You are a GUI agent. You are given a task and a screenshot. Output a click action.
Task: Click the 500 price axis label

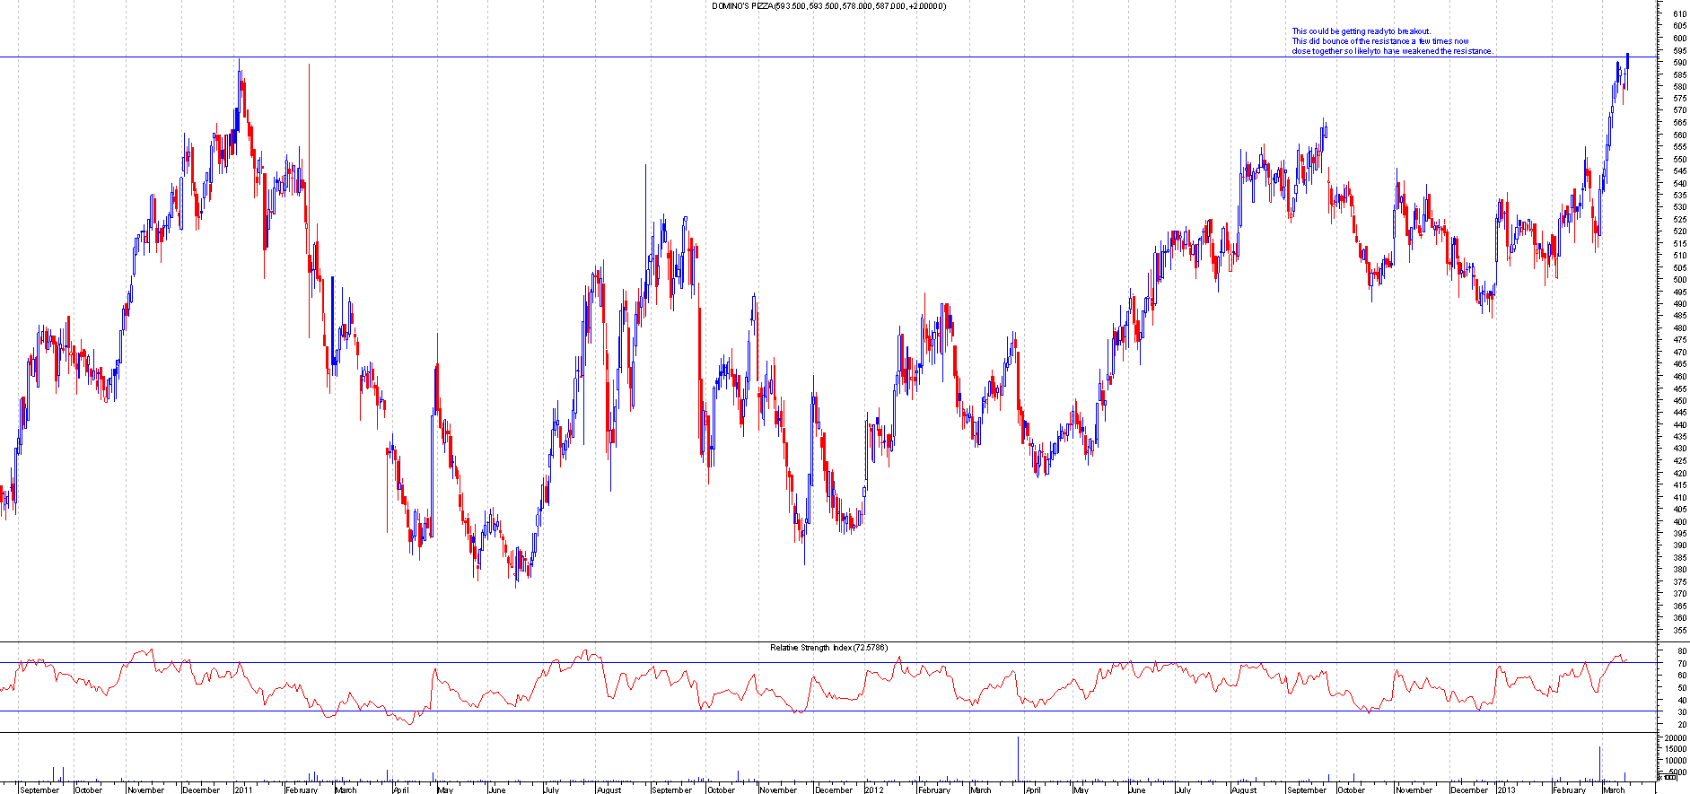click(x=1678, y=280)
